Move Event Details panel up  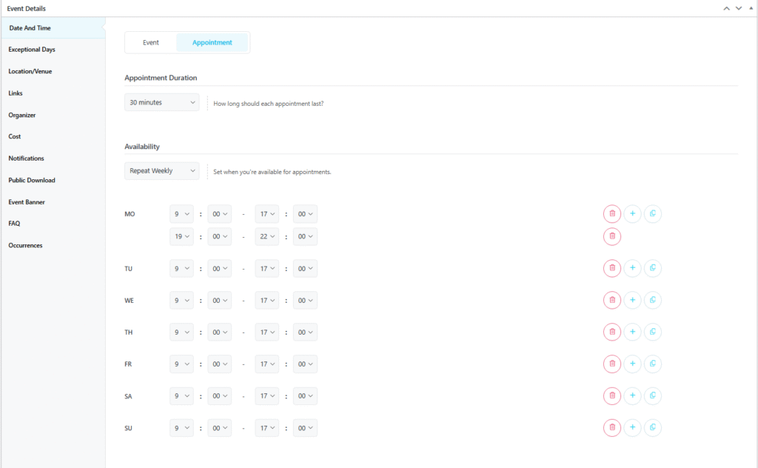(727, 8)
